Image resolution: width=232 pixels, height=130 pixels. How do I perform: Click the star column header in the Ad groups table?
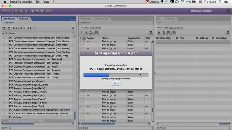pos(80,38)
